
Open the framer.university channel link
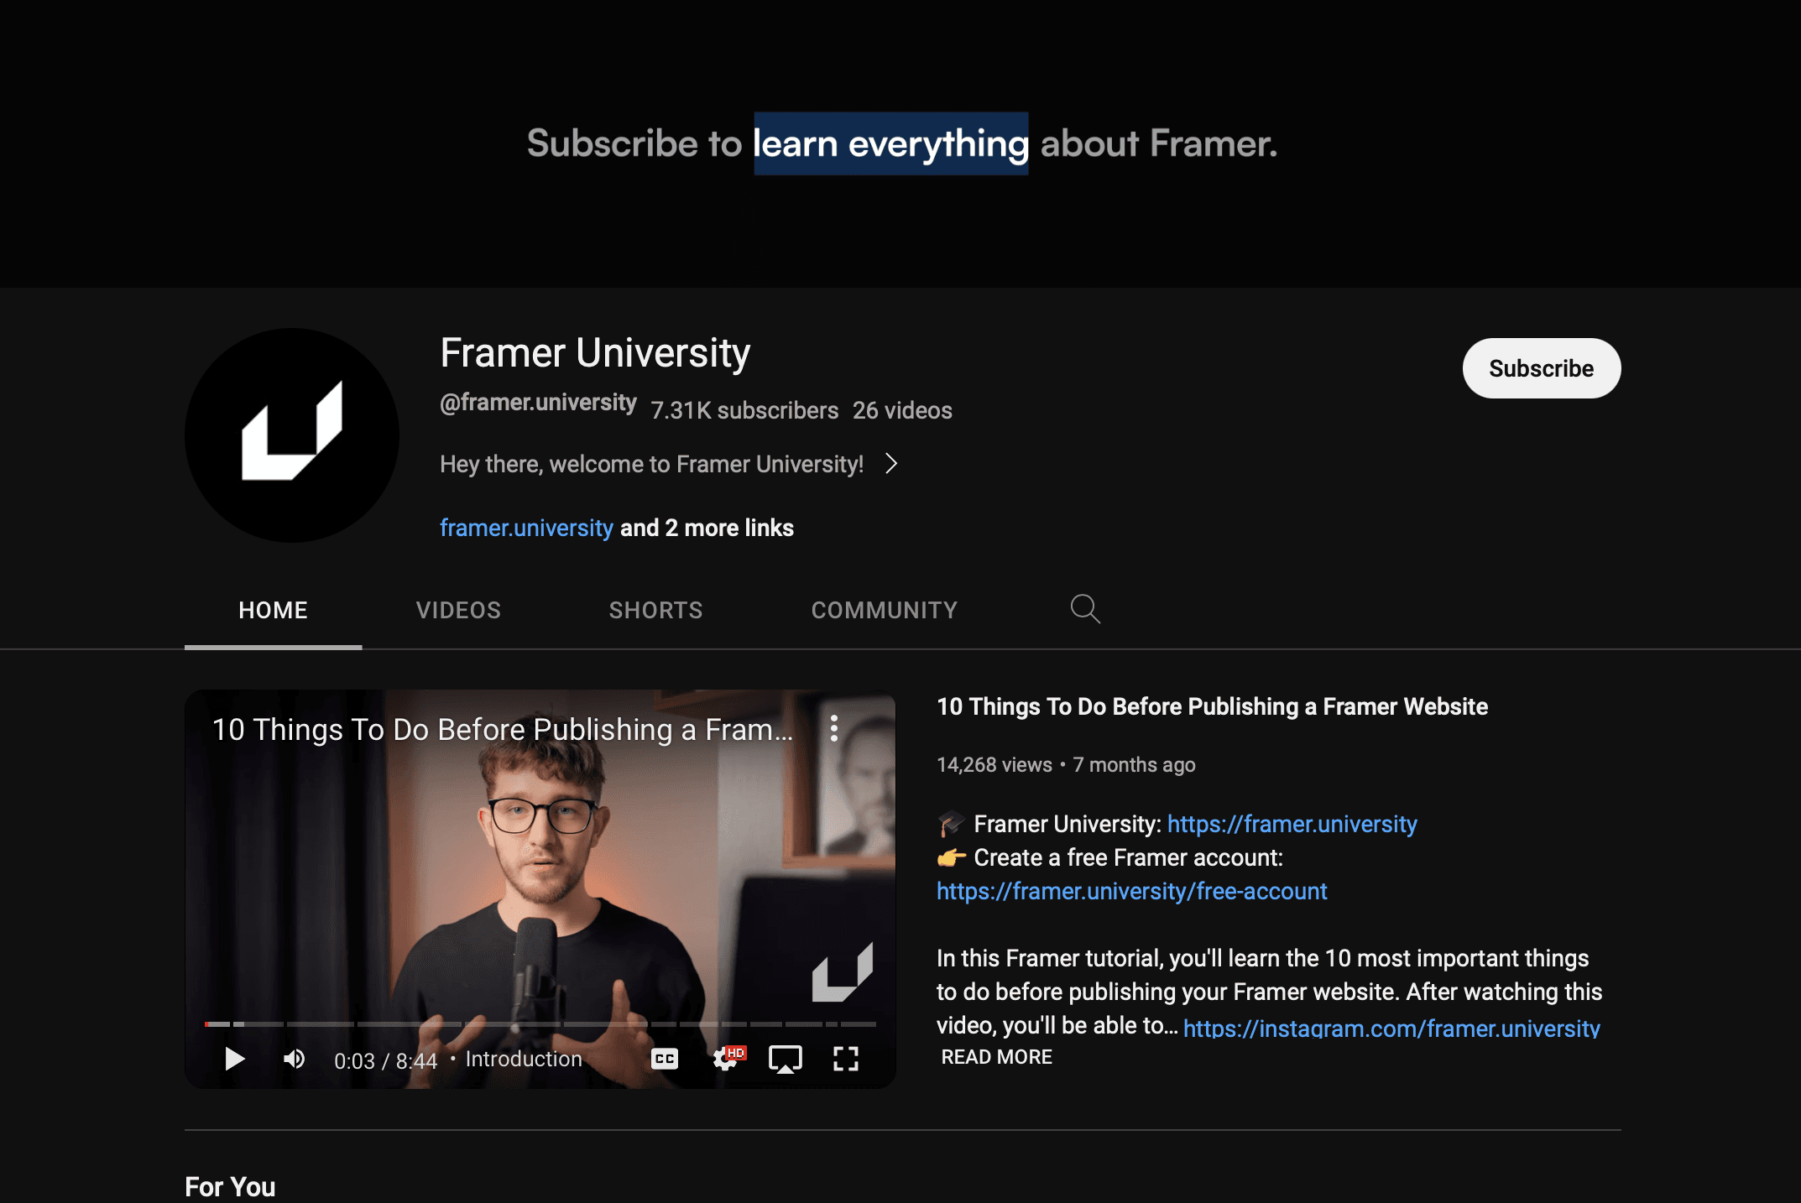[x=526, y=528]
